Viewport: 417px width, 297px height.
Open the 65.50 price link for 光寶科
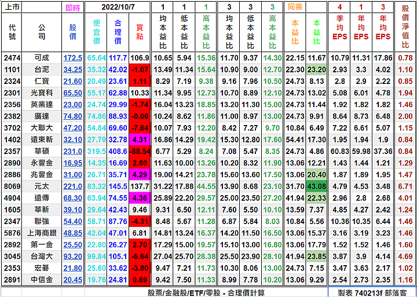(72, 93)
